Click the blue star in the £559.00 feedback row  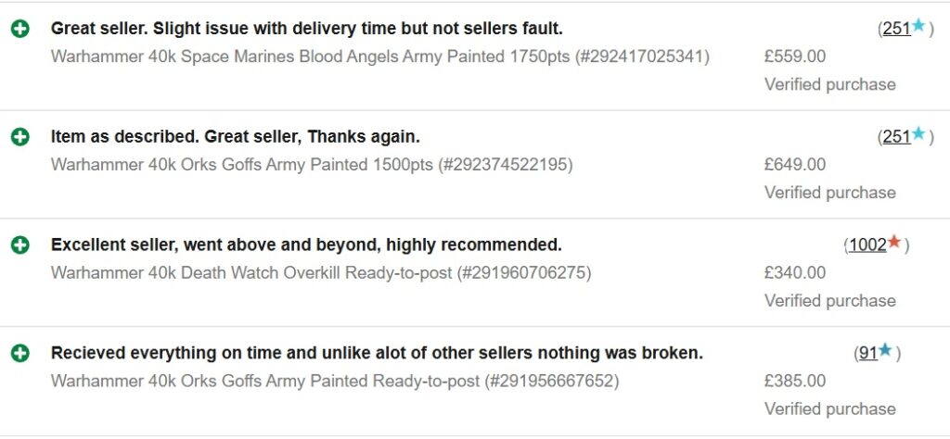click(919, 25)
